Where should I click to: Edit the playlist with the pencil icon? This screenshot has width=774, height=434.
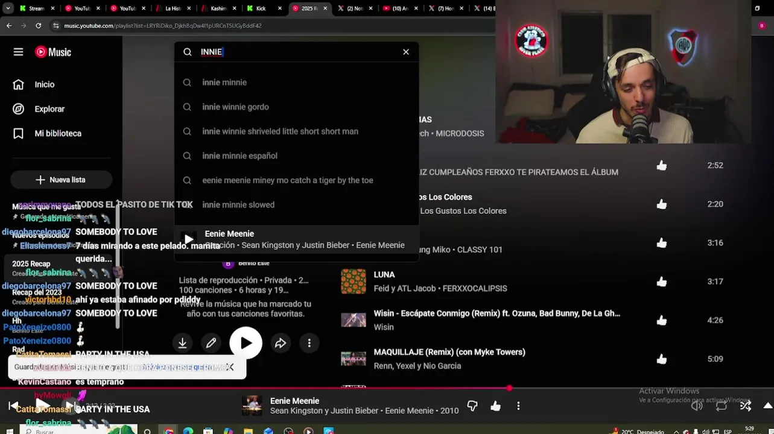pyautogui.click(x=211, y=343)
